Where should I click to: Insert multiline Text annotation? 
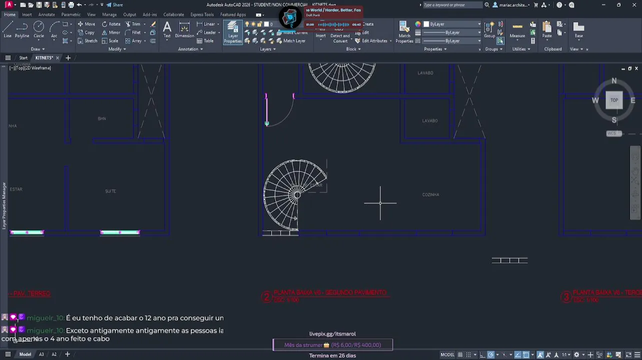(x=167, y=29)
